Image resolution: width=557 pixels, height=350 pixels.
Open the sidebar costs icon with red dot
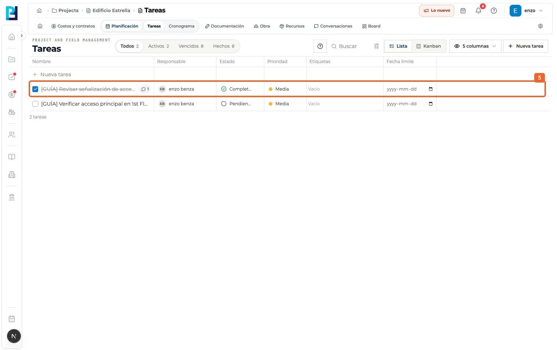click(12, 94)
